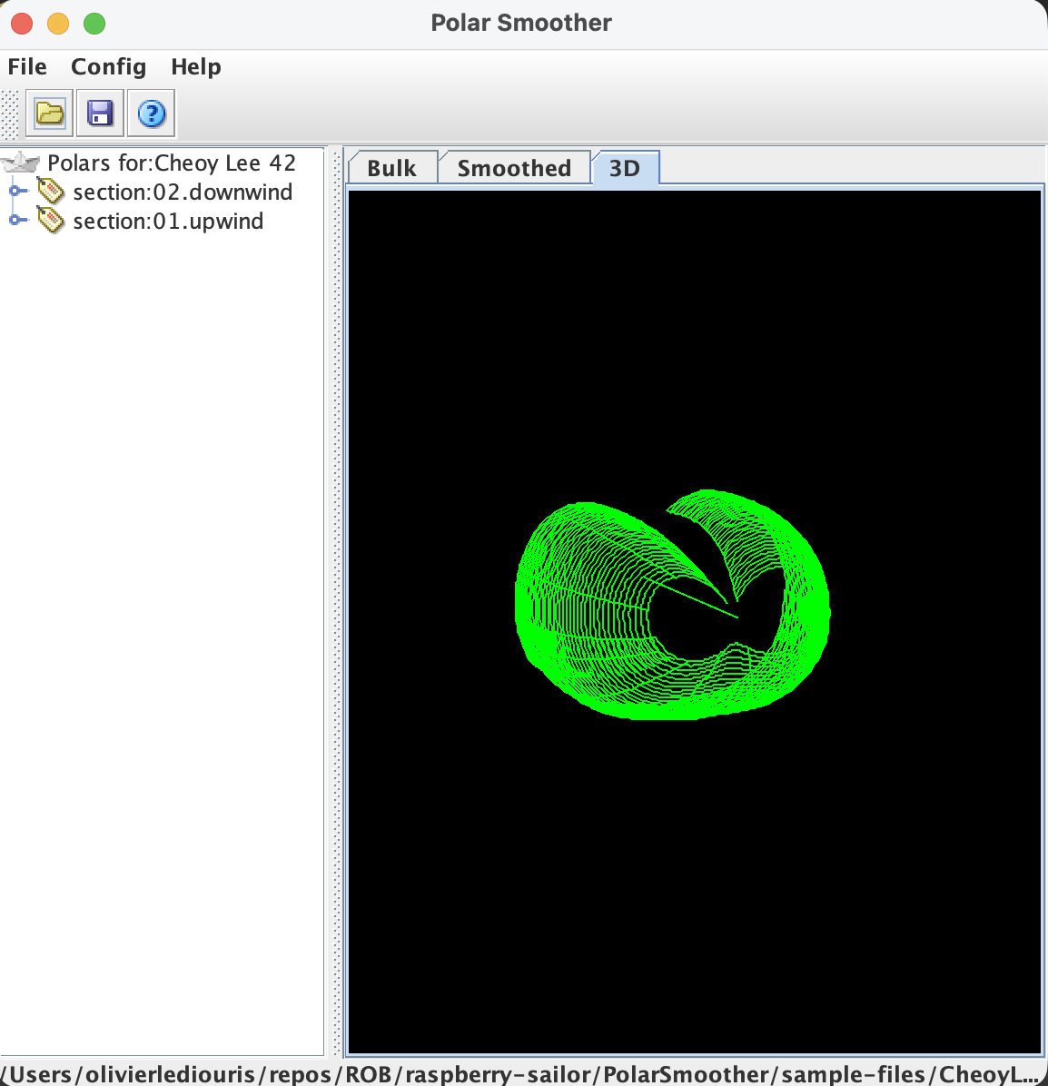Click the green macOS maximize window button
This screenshot has height=1086, width=1048.
(94, 24)
